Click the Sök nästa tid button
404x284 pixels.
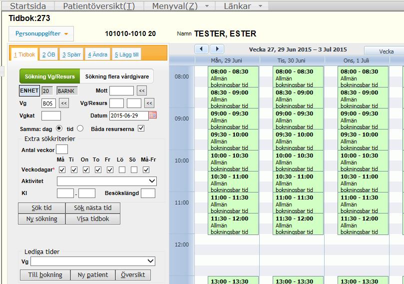tap(93, 208)
